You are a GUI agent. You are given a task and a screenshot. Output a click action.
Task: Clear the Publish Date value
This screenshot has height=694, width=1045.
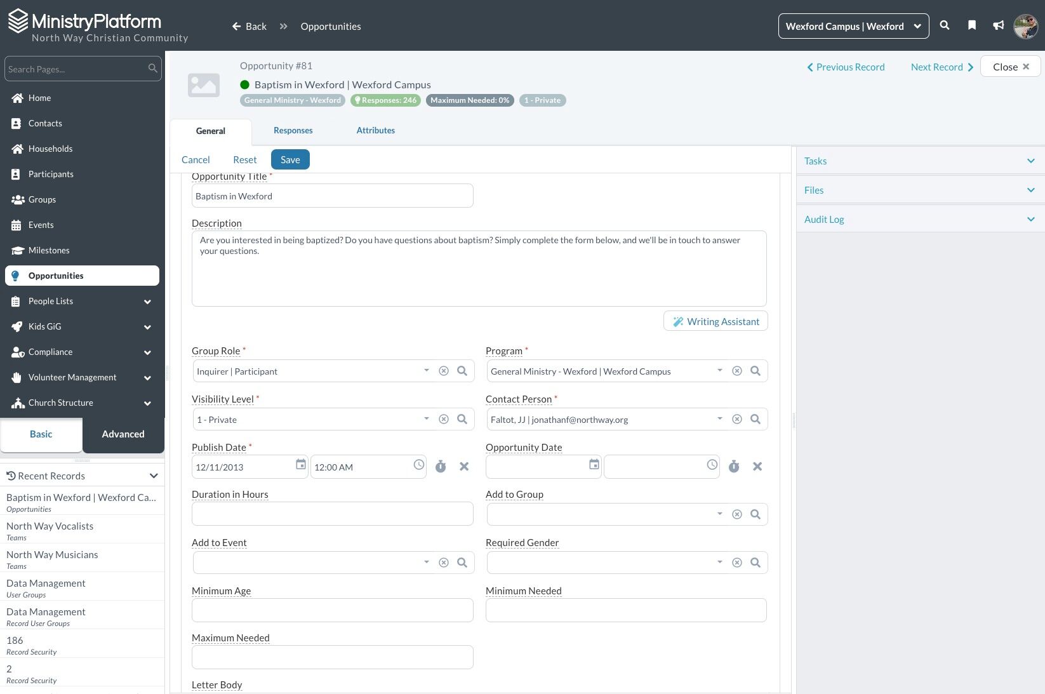coord(464,467)
